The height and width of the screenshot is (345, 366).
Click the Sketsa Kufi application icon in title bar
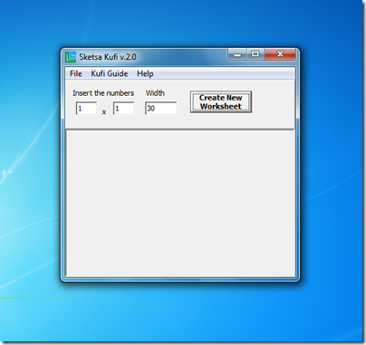click(71, 57)
